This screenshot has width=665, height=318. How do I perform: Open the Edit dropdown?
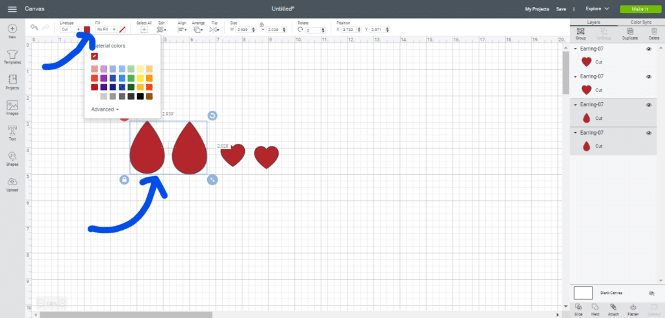pyautogui.click(x=162, y=30)
